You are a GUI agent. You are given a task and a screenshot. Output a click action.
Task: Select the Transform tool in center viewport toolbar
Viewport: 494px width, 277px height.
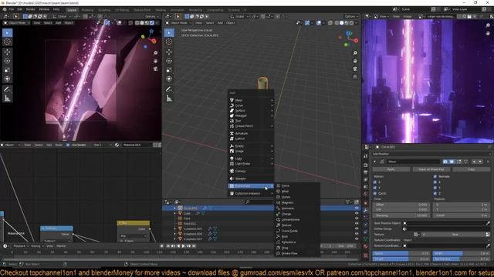click(169, 78)
